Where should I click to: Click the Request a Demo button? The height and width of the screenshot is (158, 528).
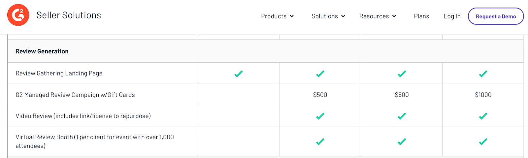coord(496,16)
